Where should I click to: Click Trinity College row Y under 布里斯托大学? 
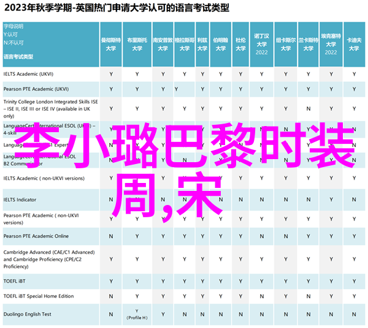pyautogui.click(x=137, y=109)
